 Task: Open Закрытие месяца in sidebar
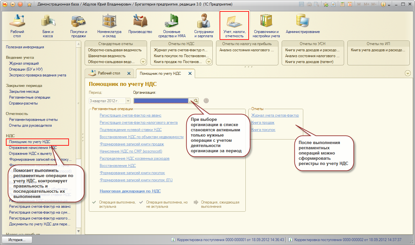click(x=24, y=91)
